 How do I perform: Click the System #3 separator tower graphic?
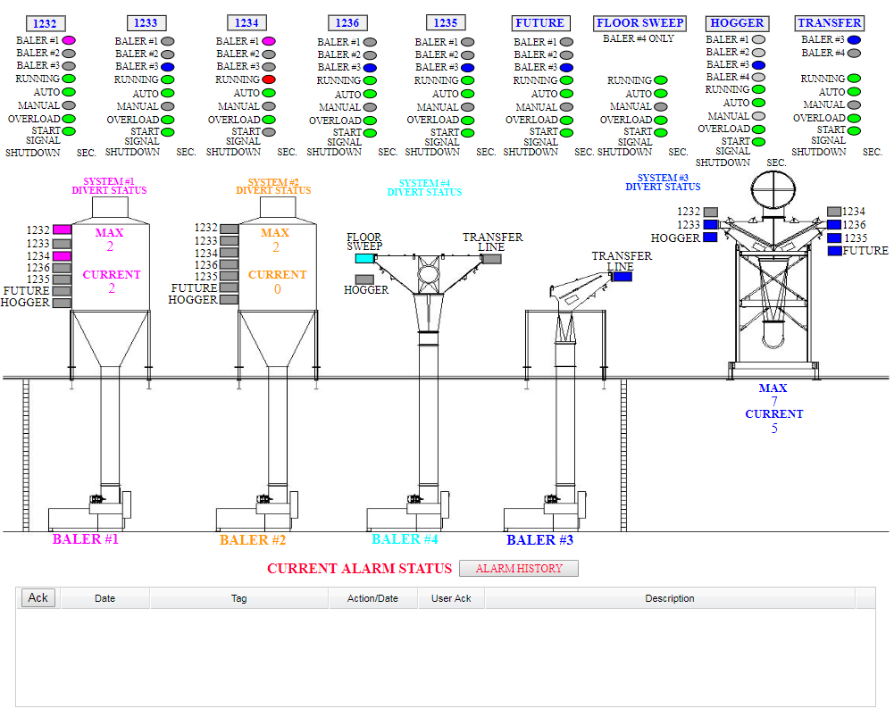click(x=773, y=275)
